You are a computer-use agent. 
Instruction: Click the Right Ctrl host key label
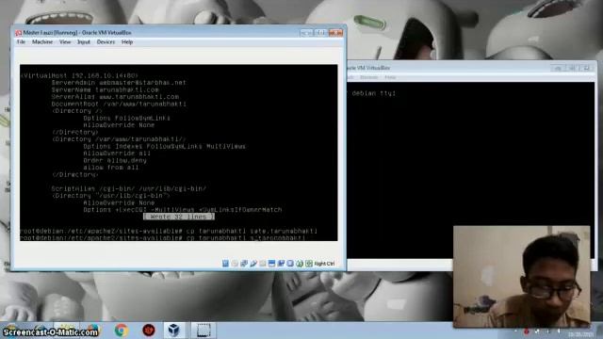(x=324, y=264)
